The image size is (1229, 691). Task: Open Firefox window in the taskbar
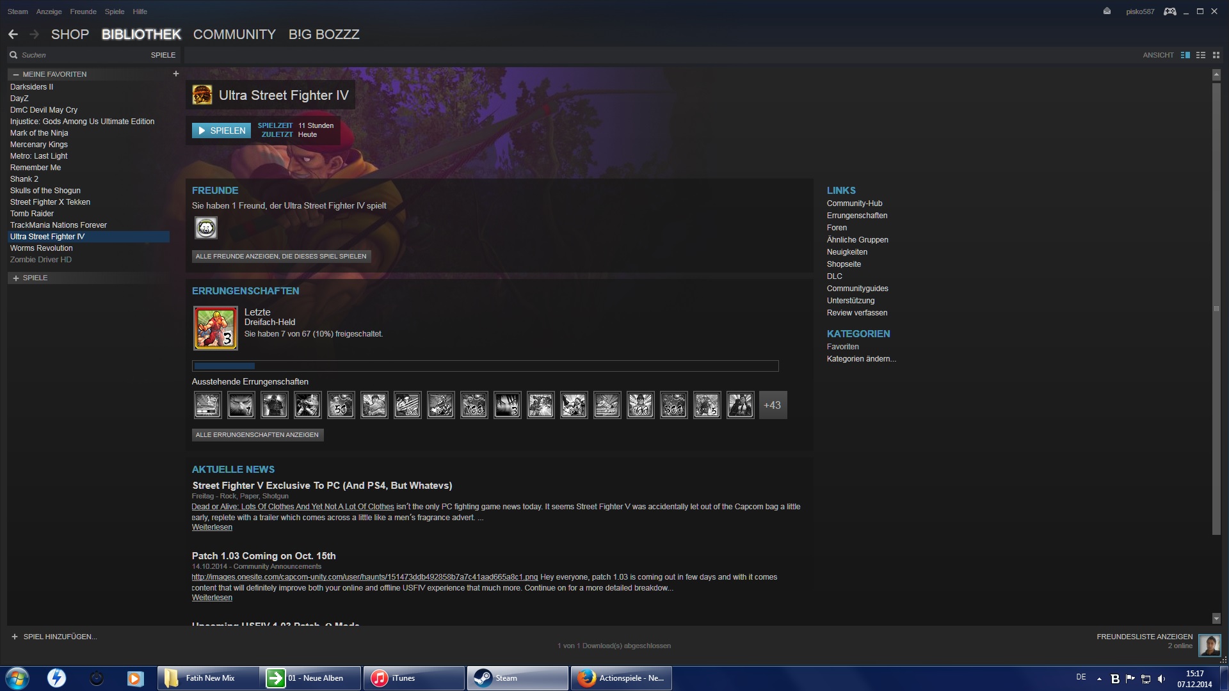click(621, 678)
